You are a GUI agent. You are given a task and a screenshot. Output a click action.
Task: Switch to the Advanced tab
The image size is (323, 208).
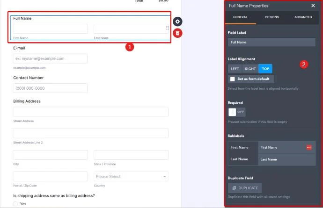pyautogui.click(x=303, y=17)
